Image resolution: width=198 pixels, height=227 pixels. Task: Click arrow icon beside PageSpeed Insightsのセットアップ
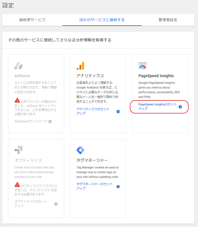[180, 107]
